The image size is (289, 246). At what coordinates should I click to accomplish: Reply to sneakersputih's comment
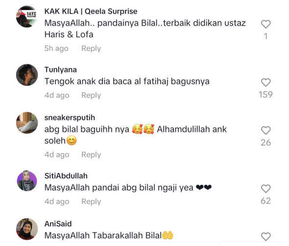(x=91, y=155)
